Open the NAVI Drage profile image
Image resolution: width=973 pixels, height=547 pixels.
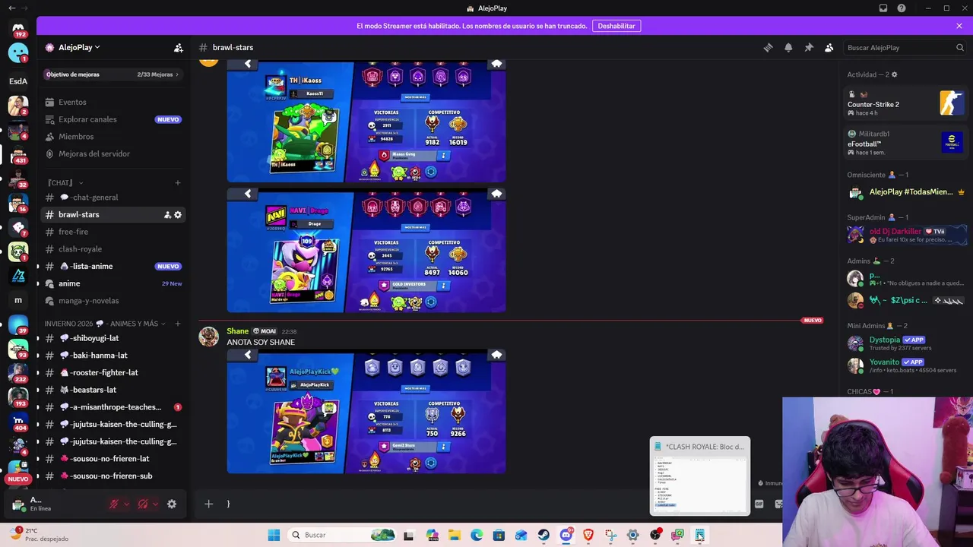[x=366, y=251]
